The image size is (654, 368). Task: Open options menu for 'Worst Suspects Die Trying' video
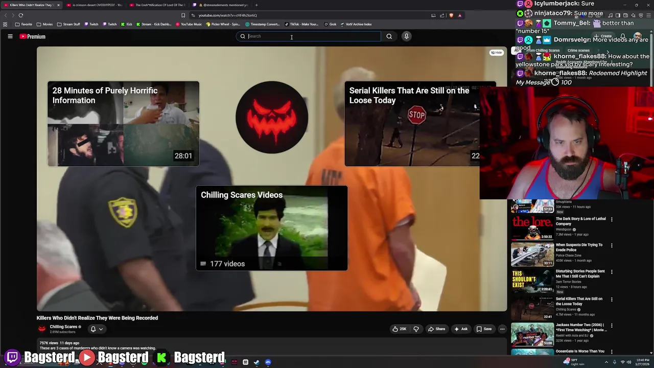pos(612,245)
